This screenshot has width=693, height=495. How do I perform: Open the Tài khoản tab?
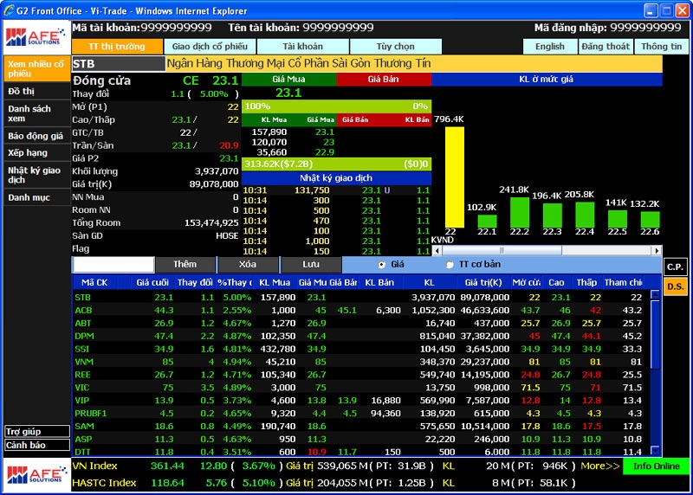pos(302,47)
